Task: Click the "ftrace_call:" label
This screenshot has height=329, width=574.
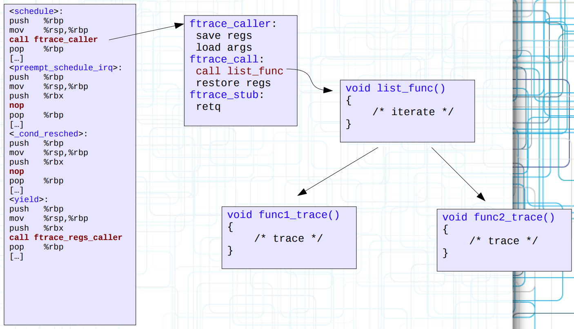Action: point(227,60)
